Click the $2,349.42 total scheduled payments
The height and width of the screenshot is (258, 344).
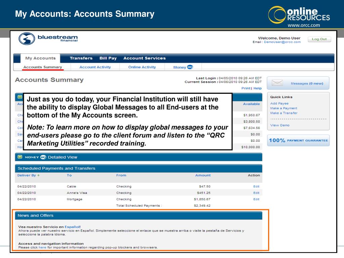[202, 206]
